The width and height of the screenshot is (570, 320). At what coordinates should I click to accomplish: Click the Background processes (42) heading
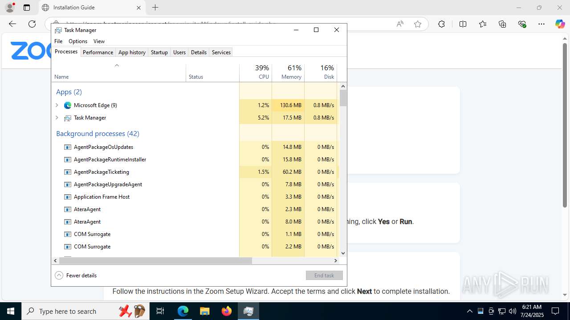point(98,134)
